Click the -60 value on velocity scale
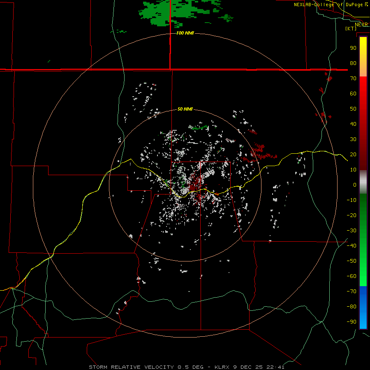The width and height of the screenshot is (370, 370). click(x=351, y=276)
